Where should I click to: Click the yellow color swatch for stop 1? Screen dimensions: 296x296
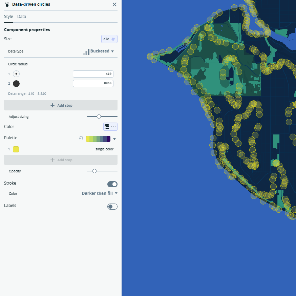(x=16, y=149)
